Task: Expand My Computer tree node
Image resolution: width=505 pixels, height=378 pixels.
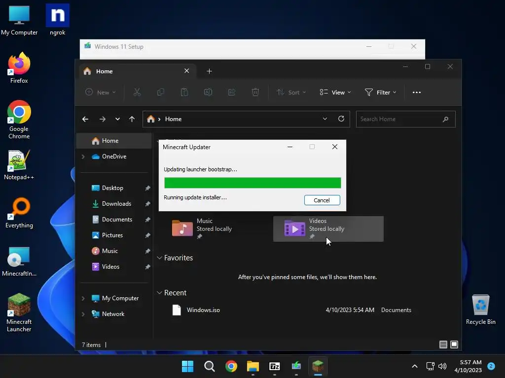Action: [83, 298]
